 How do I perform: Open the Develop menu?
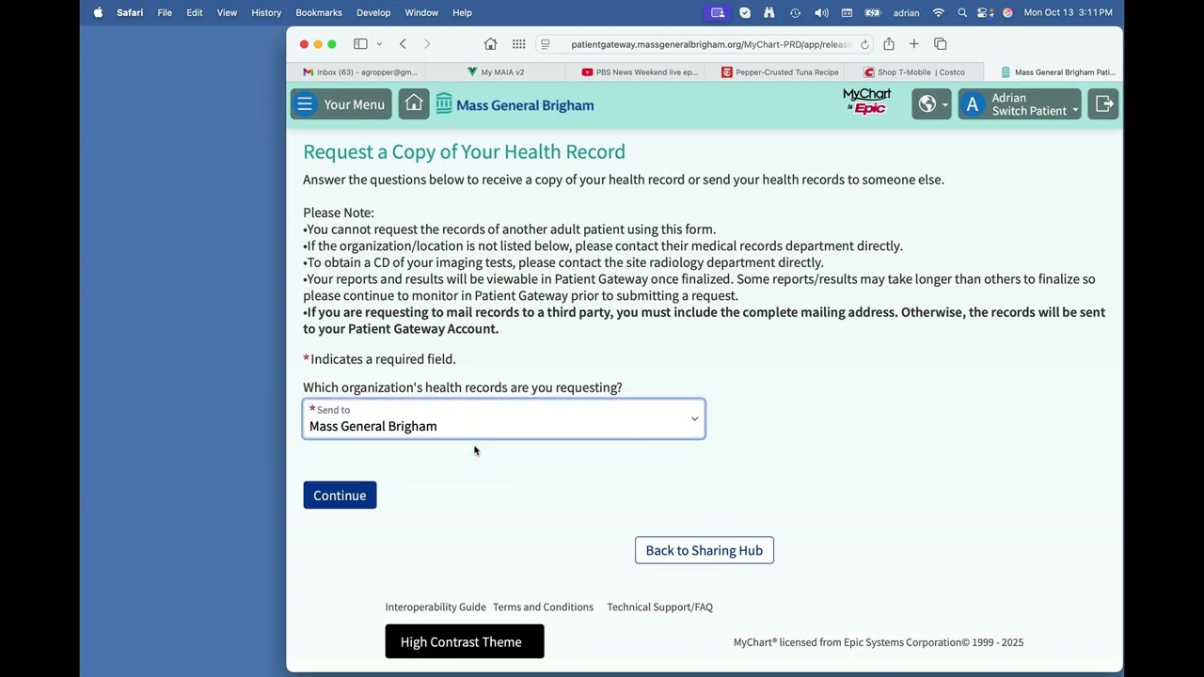tap(373, 12)
